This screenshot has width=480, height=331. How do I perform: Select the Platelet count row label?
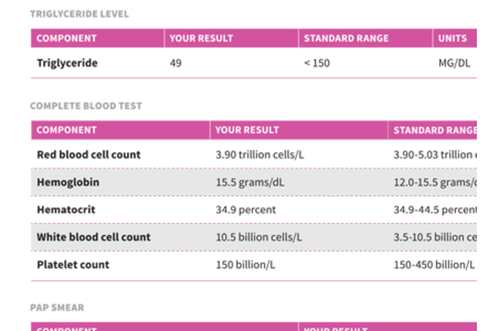[x=73, y=265]
